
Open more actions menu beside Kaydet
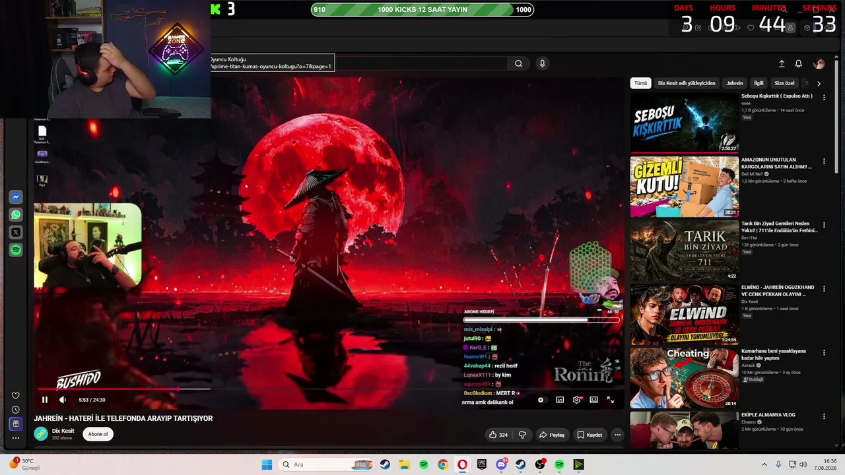[617, 435]
